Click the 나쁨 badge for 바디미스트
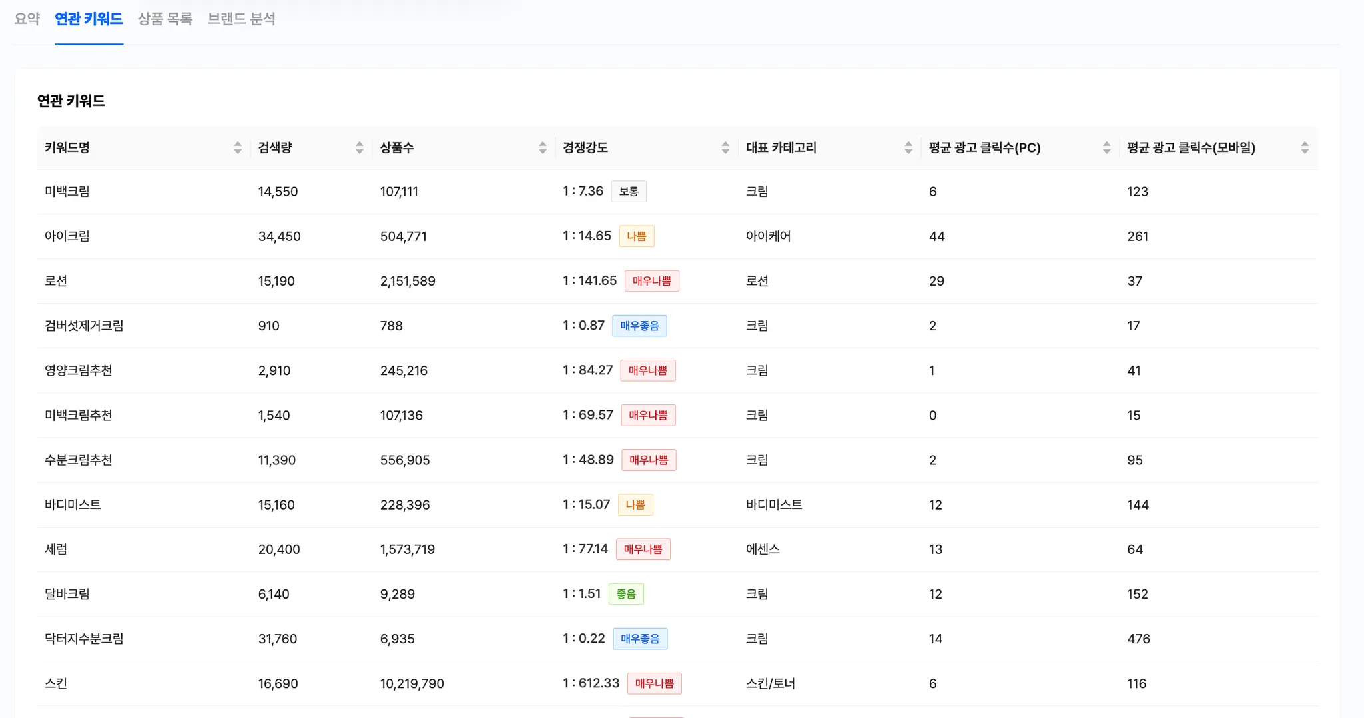1364x718 pixels. (635, 505)
